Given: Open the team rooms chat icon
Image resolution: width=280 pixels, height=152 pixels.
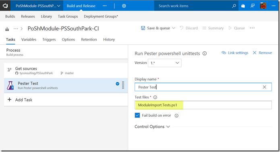Looking at the screenshot, I should 253,6.
